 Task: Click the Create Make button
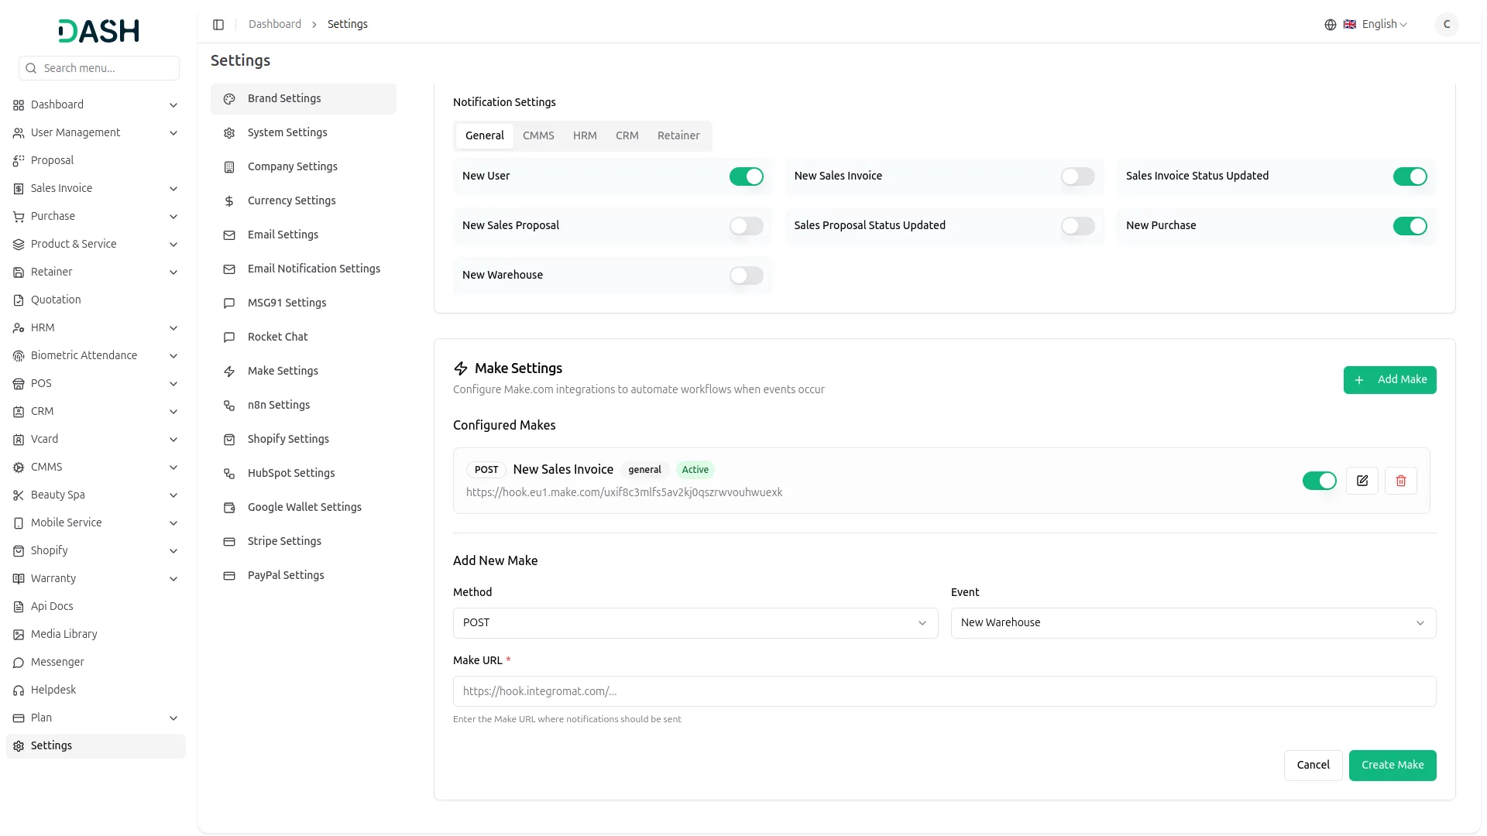(x=1392, y=765)
